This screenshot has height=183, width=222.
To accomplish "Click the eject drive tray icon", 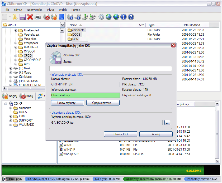I will point(85,17).
